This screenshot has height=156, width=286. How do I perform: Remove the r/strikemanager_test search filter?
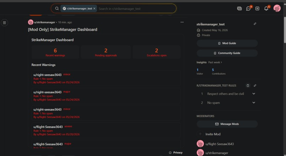(94, 9)
